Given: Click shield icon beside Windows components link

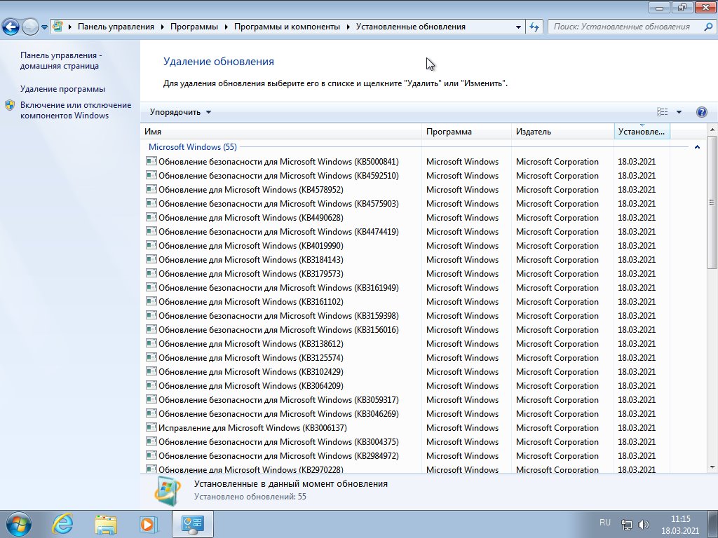Looking at the screenshot, I should [x=10, y=105].
